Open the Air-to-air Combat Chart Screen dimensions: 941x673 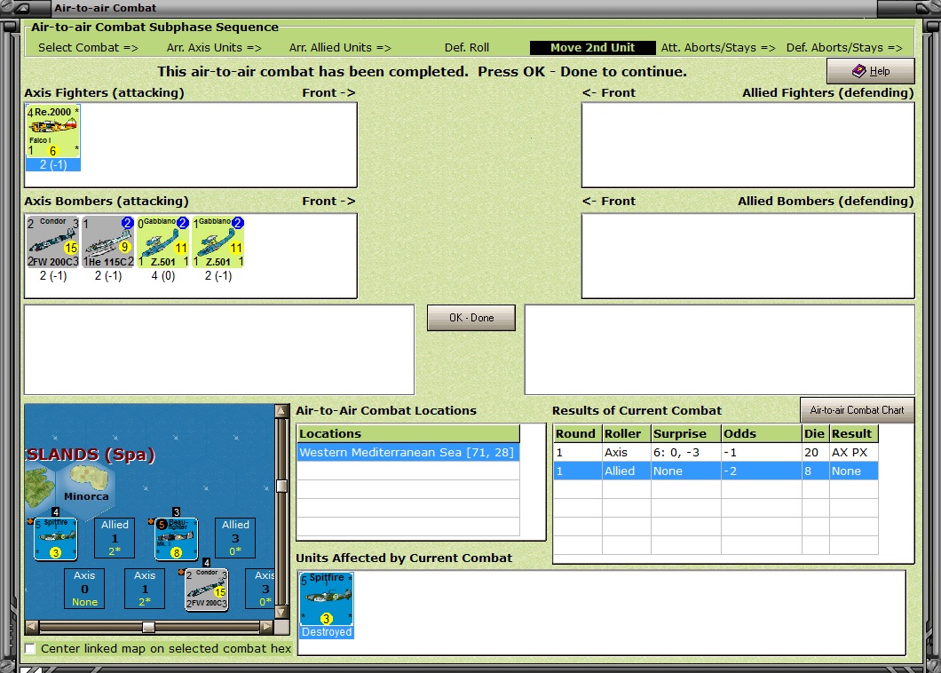(x=857, y=410)
